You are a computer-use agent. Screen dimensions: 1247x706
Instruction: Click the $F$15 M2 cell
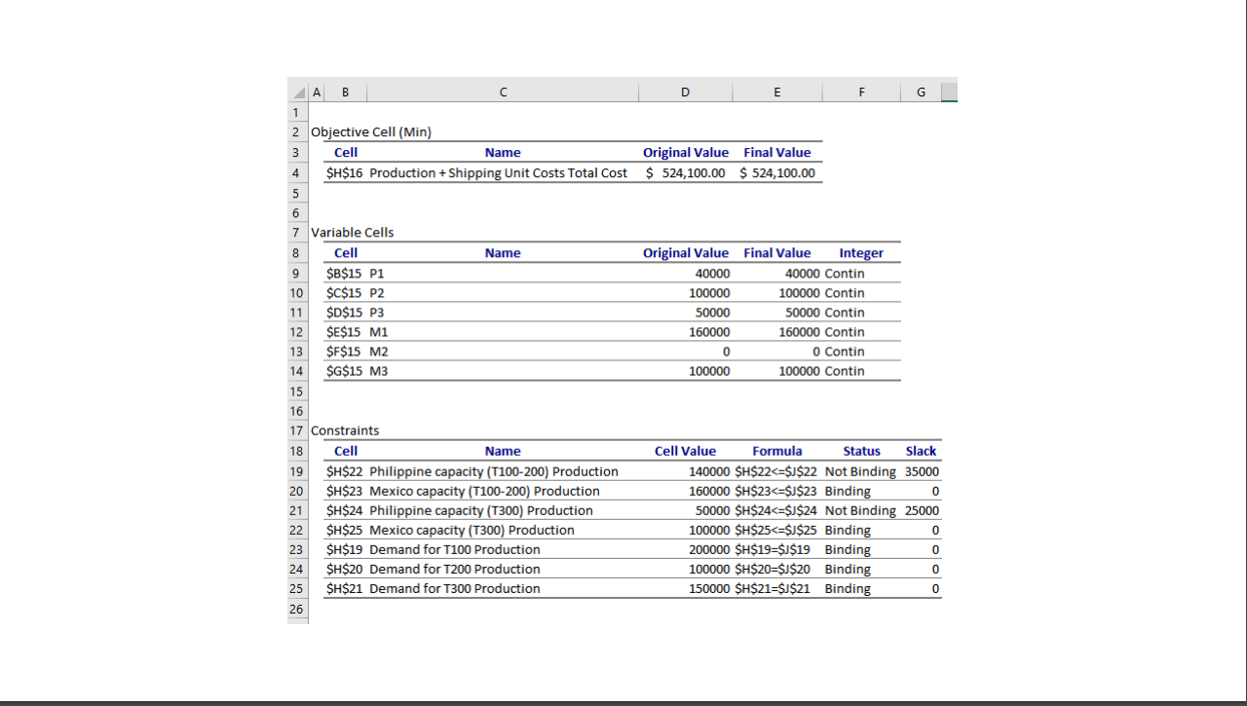pyautogui.click(x=357, y=352)
